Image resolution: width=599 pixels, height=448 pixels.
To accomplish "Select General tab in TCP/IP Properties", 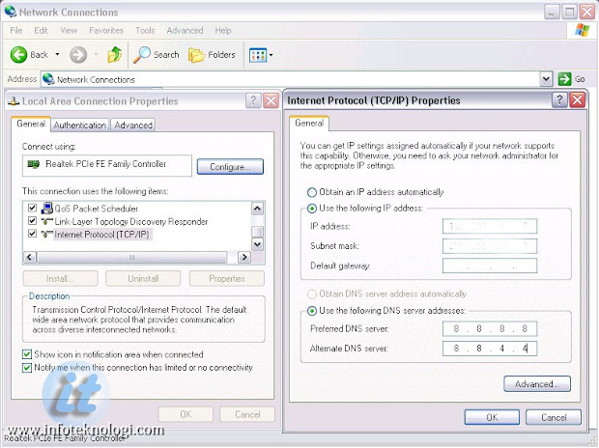I will tap(309, 123).
